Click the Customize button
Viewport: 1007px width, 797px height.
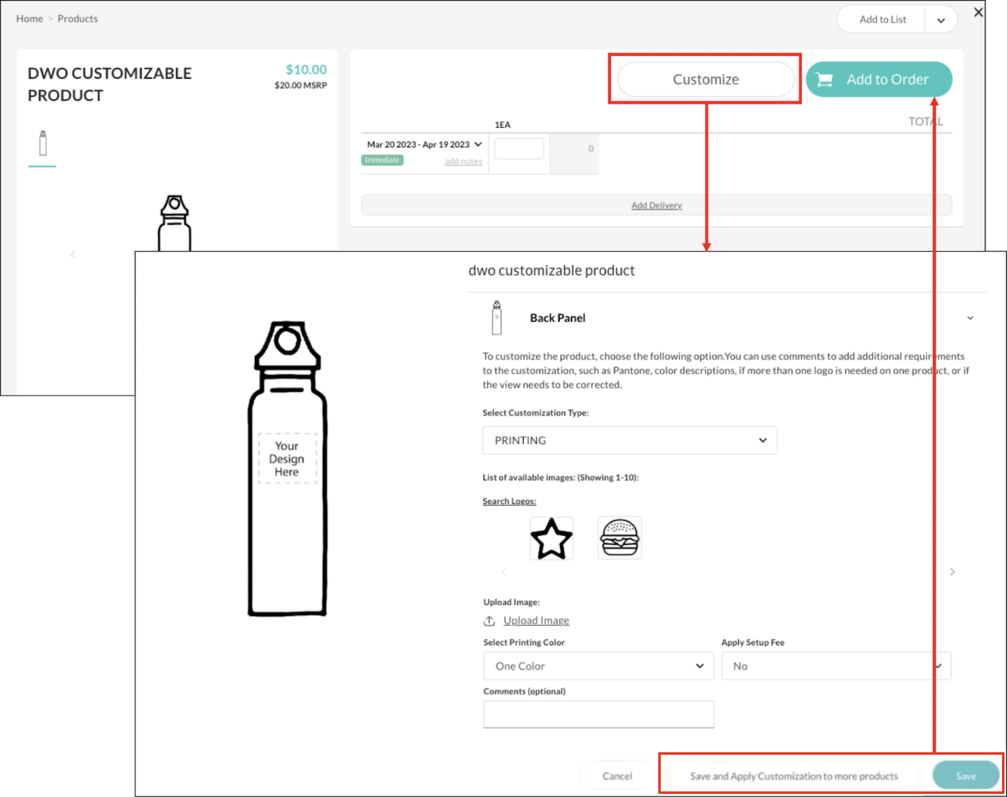[x=706, y=79]
